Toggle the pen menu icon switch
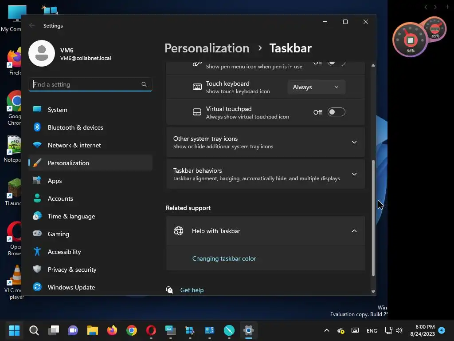The image size is (454, 341). pyautogui.click(x=336, y=63)
